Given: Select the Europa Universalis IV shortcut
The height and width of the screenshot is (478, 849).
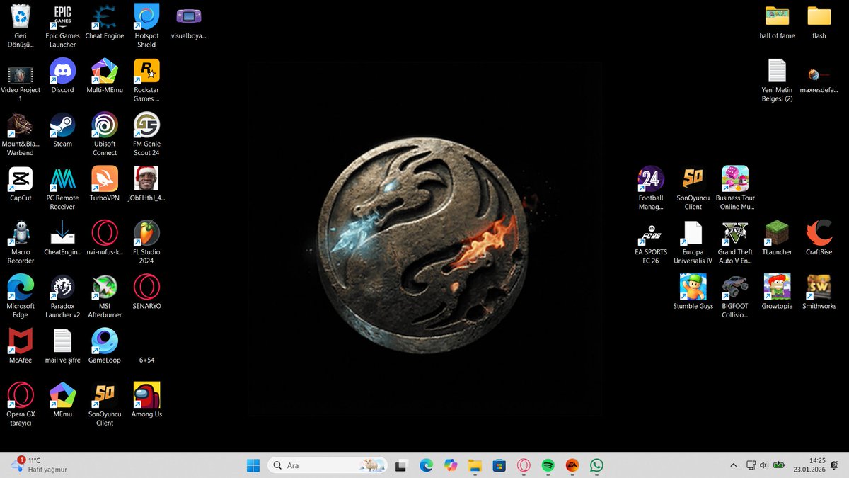Looking at the screenshot, I should click(693, 241).
